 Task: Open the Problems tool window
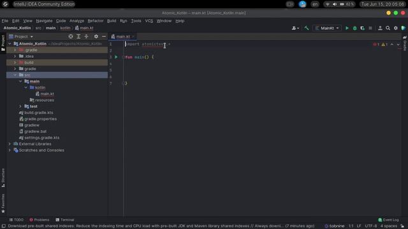click(39, 220)
